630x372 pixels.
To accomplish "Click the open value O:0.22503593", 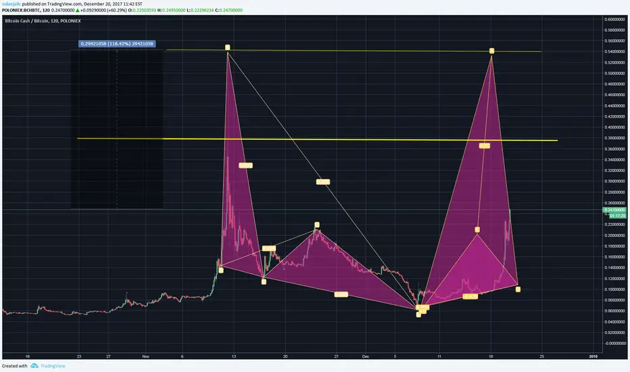I will tap(142, 10).
